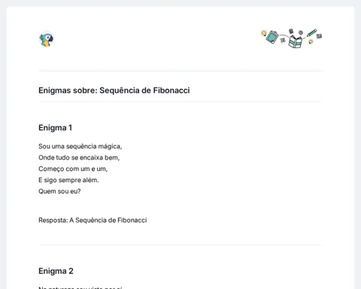This screenshot has height=289, width=361.
Task: Click the square doodle right of pencil
Action: [319, 36]
